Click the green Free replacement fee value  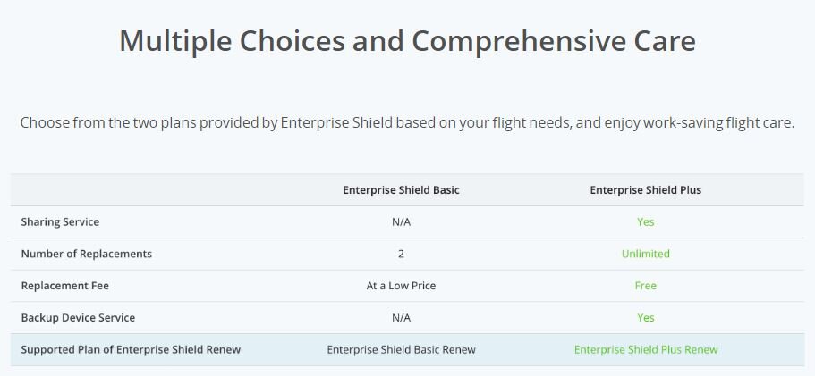[645, 286]
